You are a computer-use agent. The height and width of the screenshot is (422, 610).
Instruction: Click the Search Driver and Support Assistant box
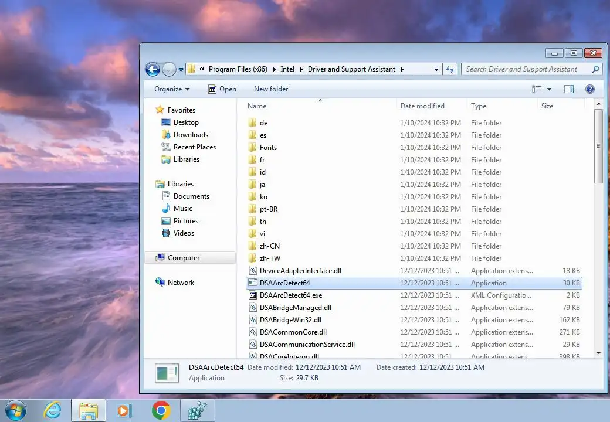tap(531, 69)
